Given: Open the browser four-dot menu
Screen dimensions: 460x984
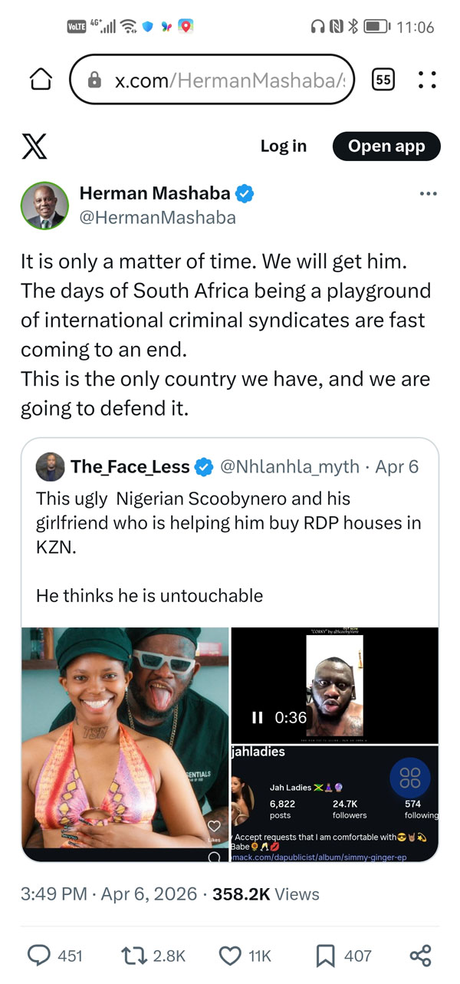Looking at the screenshot, I should pyautogui.click(x=427, y=79).
